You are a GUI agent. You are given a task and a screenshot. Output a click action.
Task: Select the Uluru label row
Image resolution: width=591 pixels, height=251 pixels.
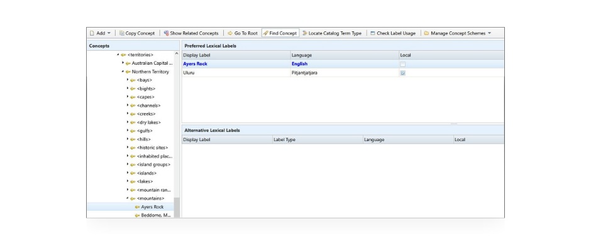click(343, 73)
